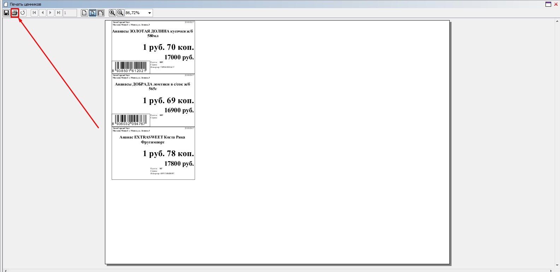This screenshot has width=560, height=272.
Task: Click the barcode on the ДОБРАДА price tag
Action: point(131,120)
